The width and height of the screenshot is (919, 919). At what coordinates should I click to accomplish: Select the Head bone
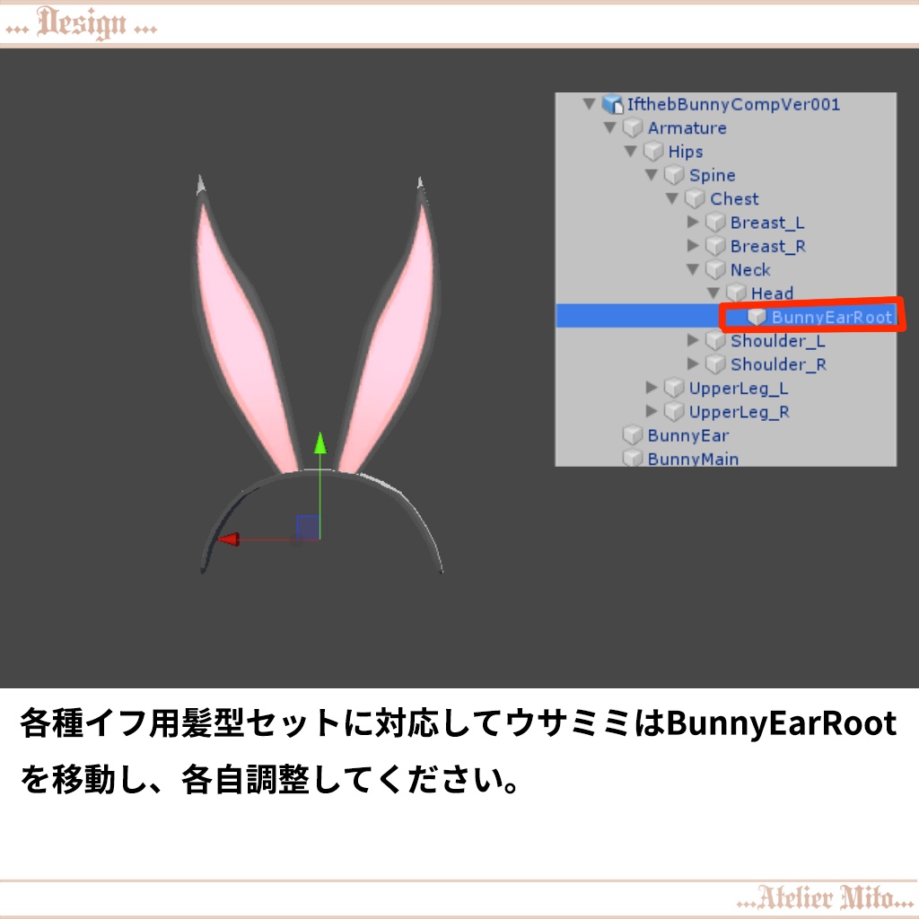(x=773, y=293)
